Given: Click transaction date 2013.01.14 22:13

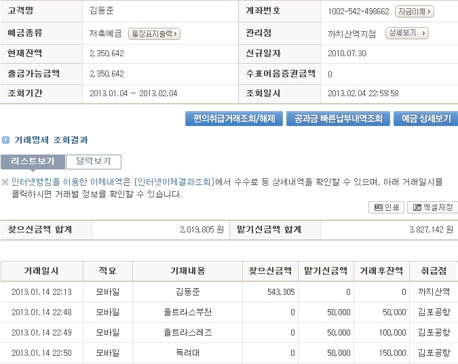Looking at the screenshot, I should tap(41, 292).
